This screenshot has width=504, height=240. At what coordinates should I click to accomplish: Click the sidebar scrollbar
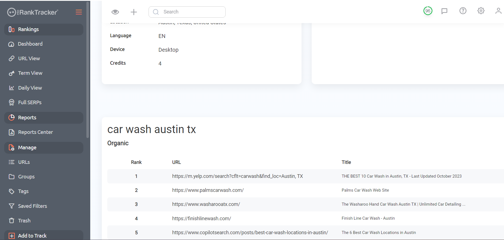click(x=88, y=70)
